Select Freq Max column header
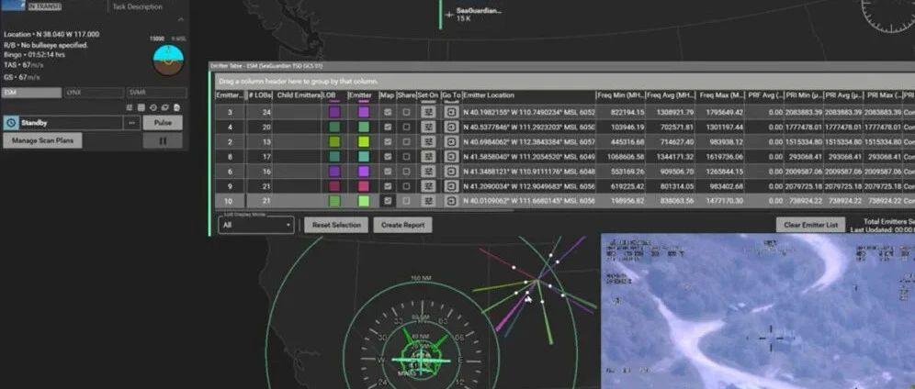The image size is (915, 389). pos(721,95)
